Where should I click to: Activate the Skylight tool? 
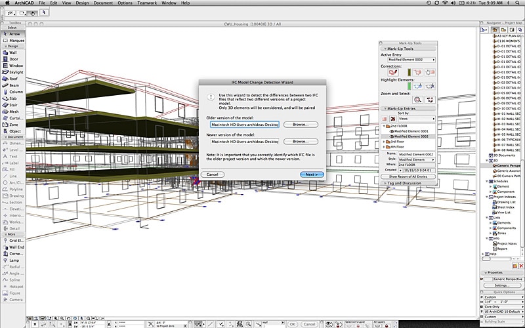(x=12, y=72)
